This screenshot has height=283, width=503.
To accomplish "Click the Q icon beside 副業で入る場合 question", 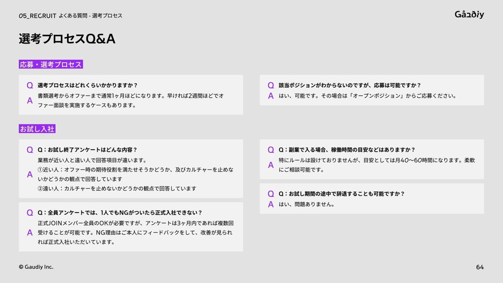I will click(271, 150).
